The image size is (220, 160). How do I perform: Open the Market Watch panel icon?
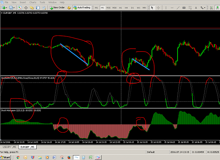click(x=20, y=8)
